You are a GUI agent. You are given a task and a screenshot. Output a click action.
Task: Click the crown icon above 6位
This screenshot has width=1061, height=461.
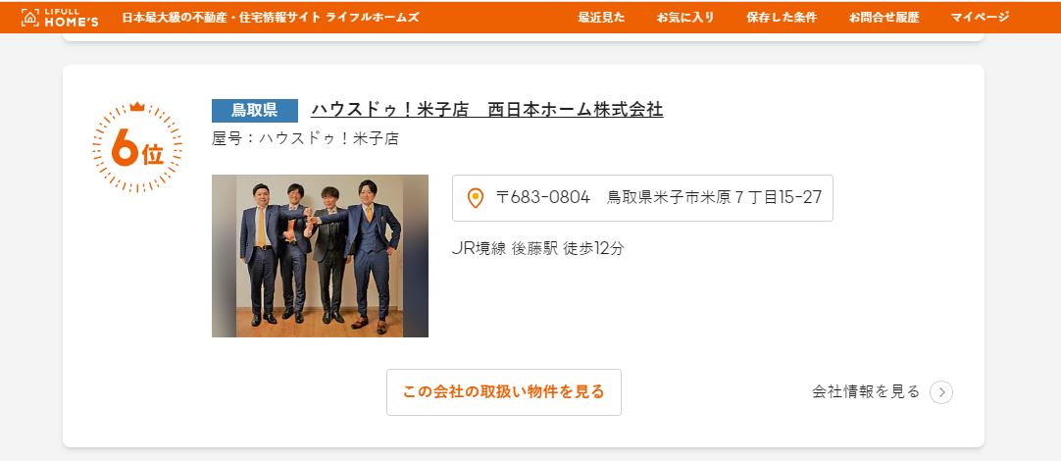[137, 106]
